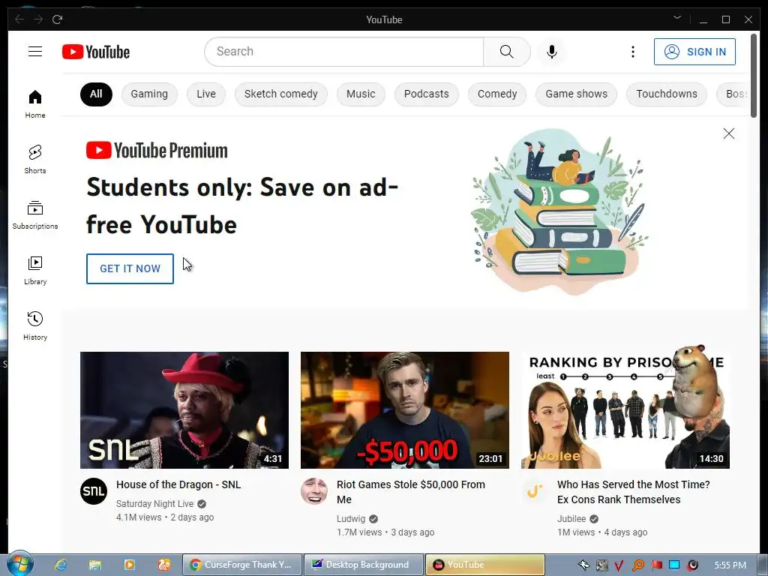
Task: Click the Saturday Night Live channel name
Action: pyautogui.click(x=154, y=503)
